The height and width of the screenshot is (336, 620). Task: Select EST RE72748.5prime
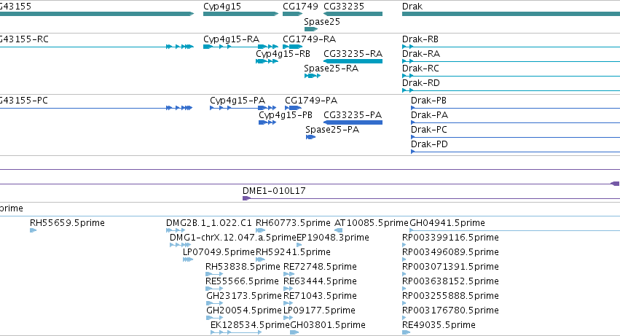coord(289,274)
